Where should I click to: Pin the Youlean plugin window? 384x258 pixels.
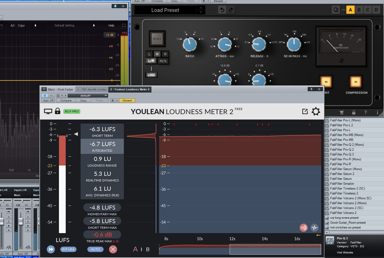[x=311, y=89]
